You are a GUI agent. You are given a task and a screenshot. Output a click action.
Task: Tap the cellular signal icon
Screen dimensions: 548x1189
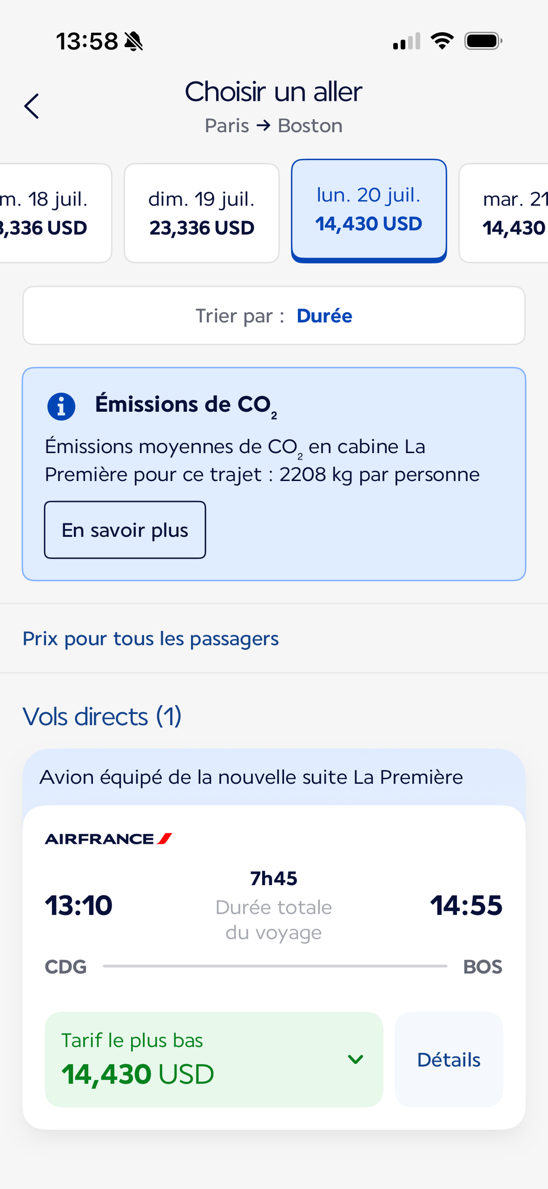(407, 41)
